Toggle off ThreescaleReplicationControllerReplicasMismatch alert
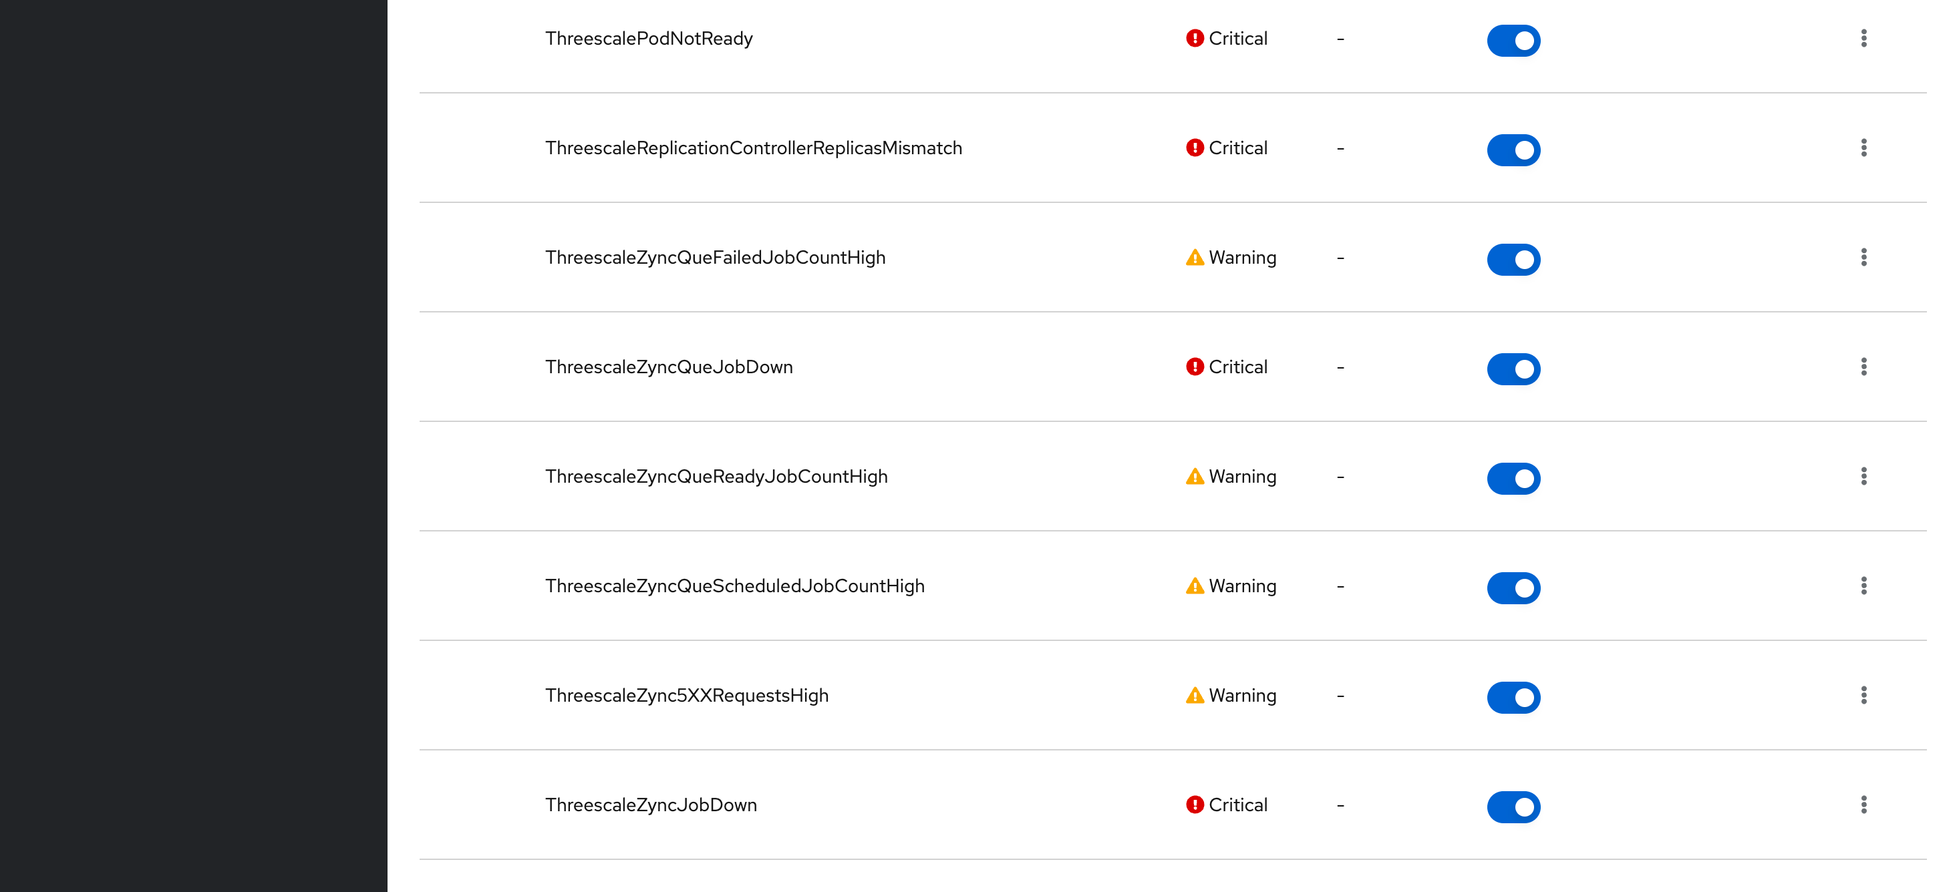This screenshot has height=892, width=1959. tap(1513, 150)
